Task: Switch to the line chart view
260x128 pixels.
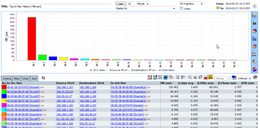Action: [x=254, y=16]
